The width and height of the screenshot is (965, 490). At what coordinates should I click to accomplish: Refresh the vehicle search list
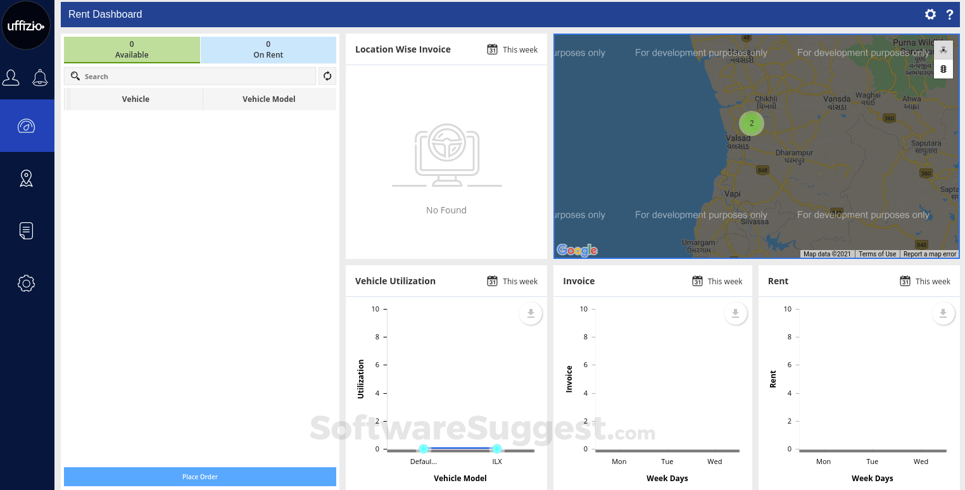(x=327, y=75)
